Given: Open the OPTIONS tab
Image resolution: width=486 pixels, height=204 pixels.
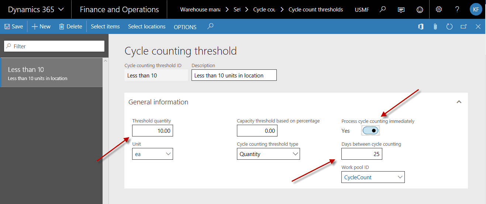Looking at the screenshot, I should click(x=185, y=27).
